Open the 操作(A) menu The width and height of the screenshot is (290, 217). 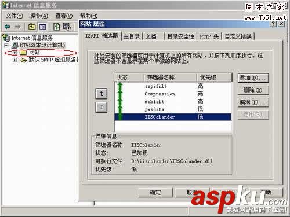(39, 16)
